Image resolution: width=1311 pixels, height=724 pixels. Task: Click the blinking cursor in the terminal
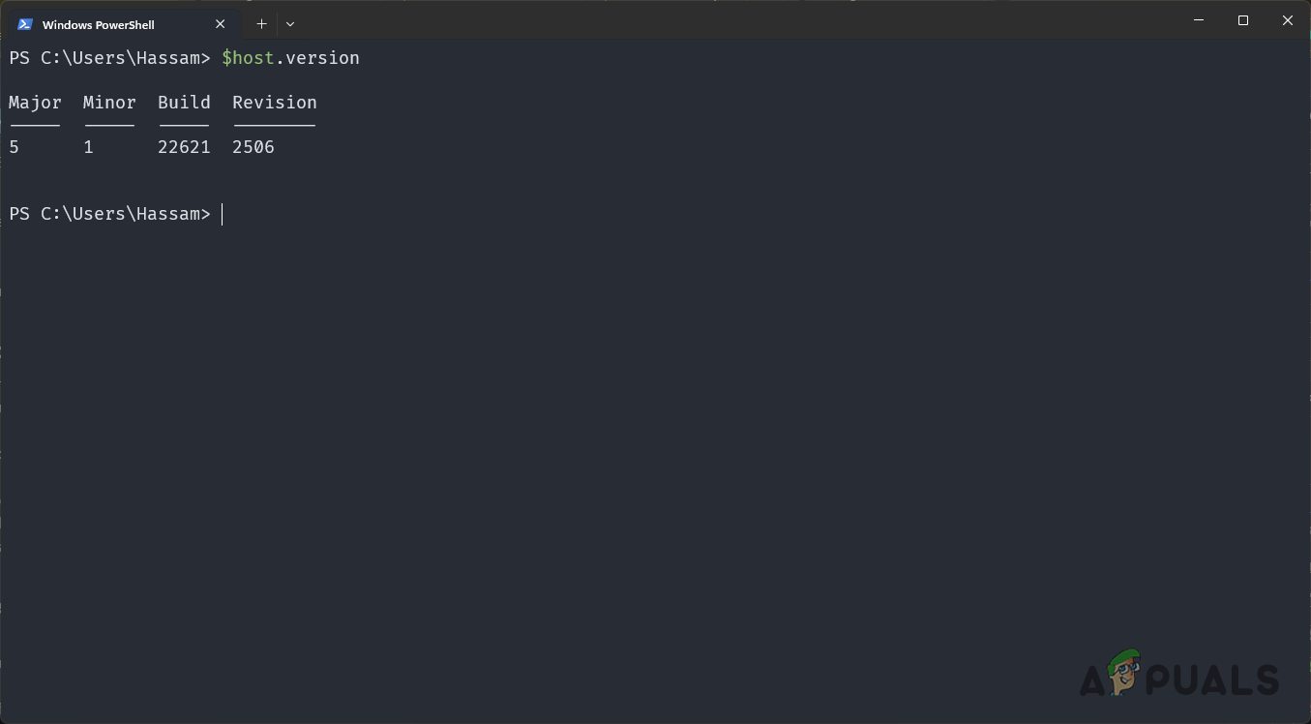tap(223, 214)
